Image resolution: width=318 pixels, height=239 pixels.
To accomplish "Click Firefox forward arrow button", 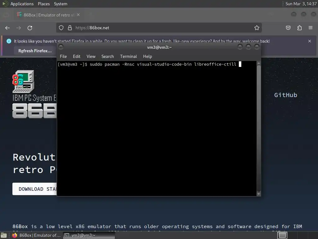I will coord(19,28).
